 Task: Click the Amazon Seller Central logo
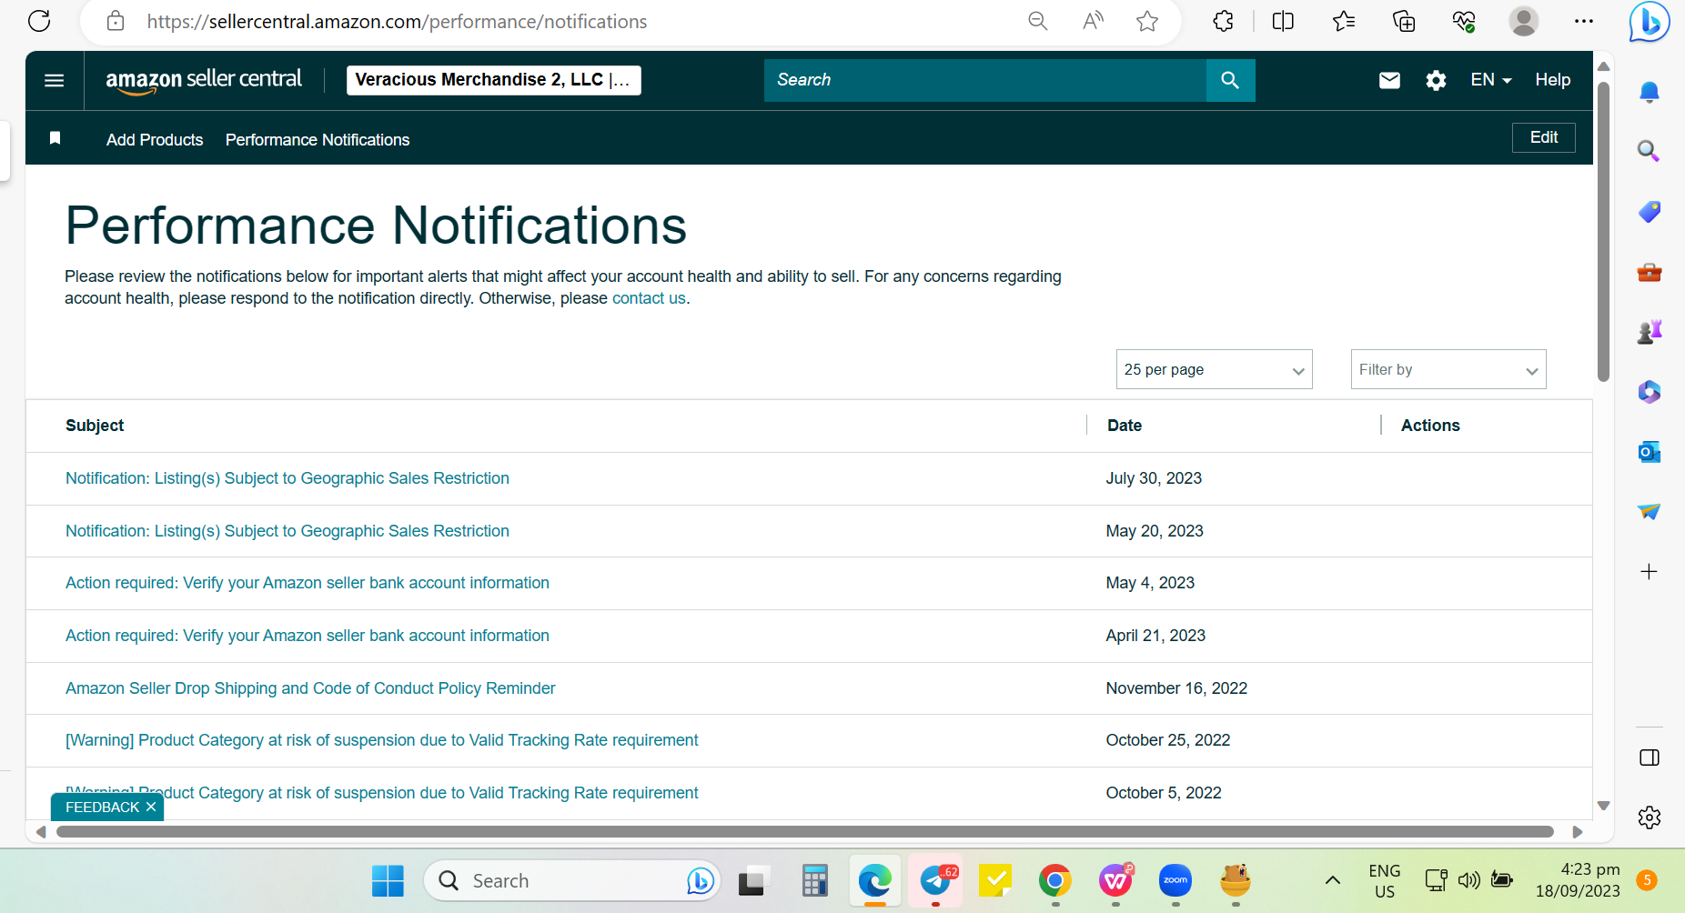point(204,80)
